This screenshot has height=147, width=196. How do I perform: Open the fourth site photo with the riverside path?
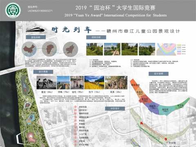coord(147,49)
